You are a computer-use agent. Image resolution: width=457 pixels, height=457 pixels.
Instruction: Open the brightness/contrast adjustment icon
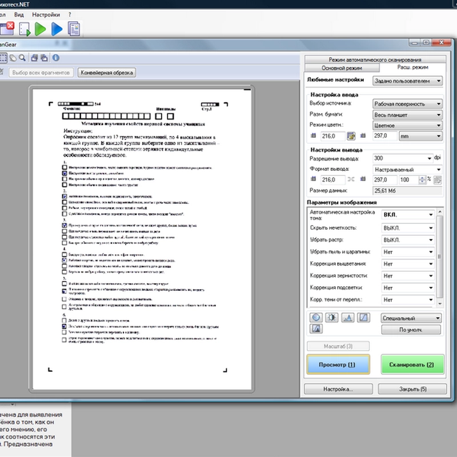[x=332, y=318]
